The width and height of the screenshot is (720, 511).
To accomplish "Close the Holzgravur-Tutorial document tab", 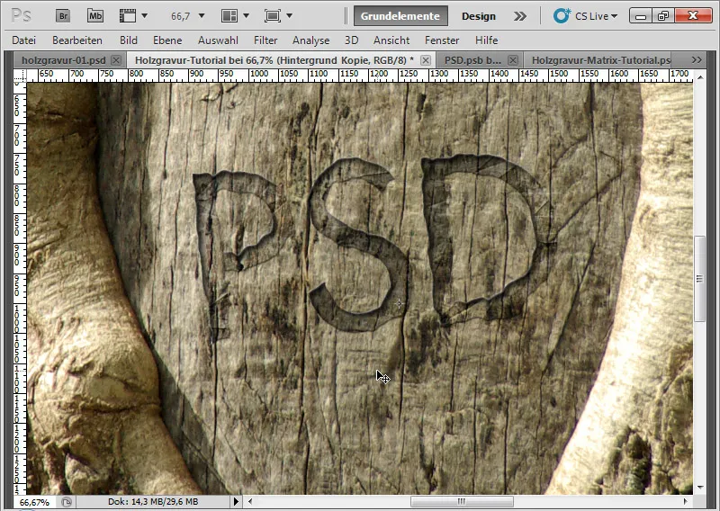I will pos(426,60).
